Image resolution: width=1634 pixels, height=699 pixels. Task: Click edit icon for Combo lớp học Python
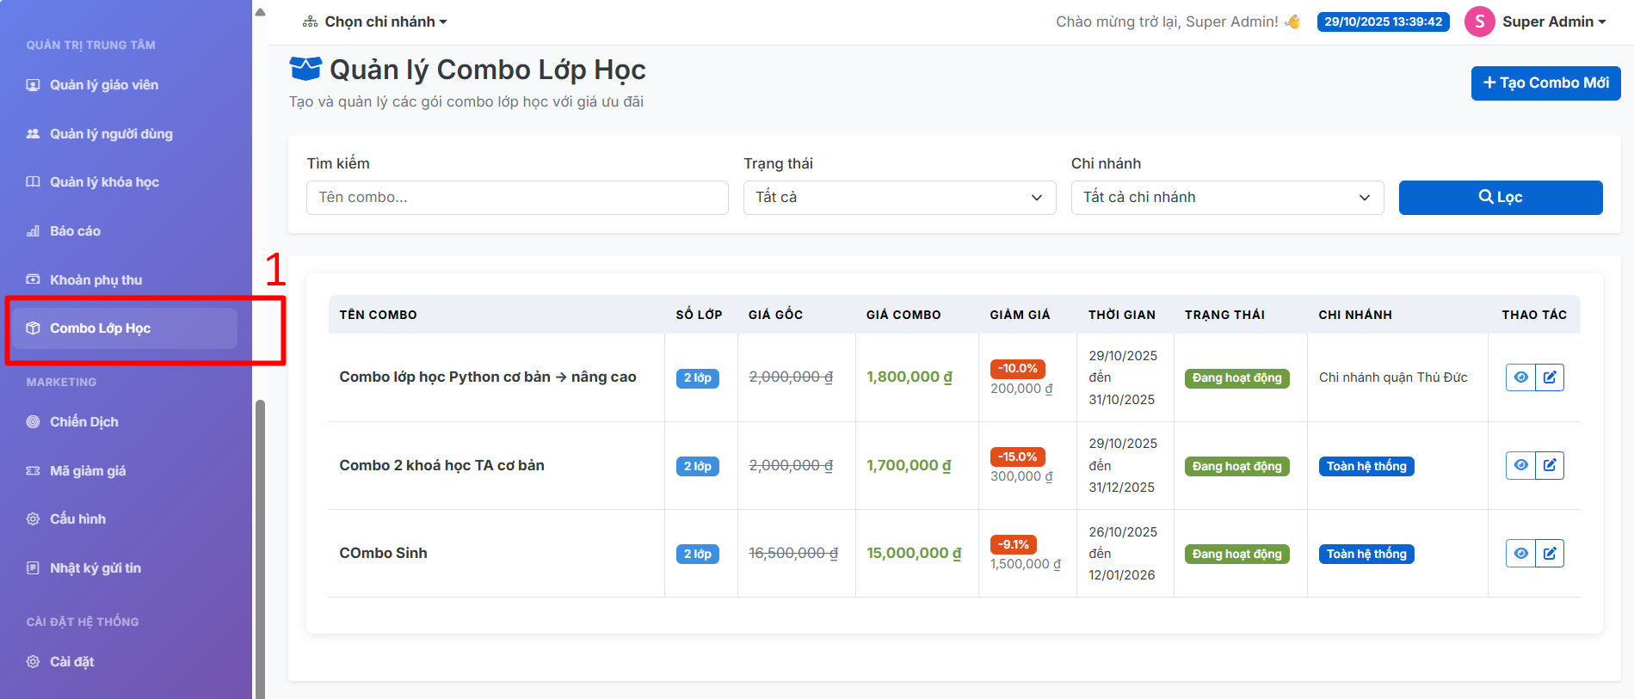click(x=1550, y=377)
